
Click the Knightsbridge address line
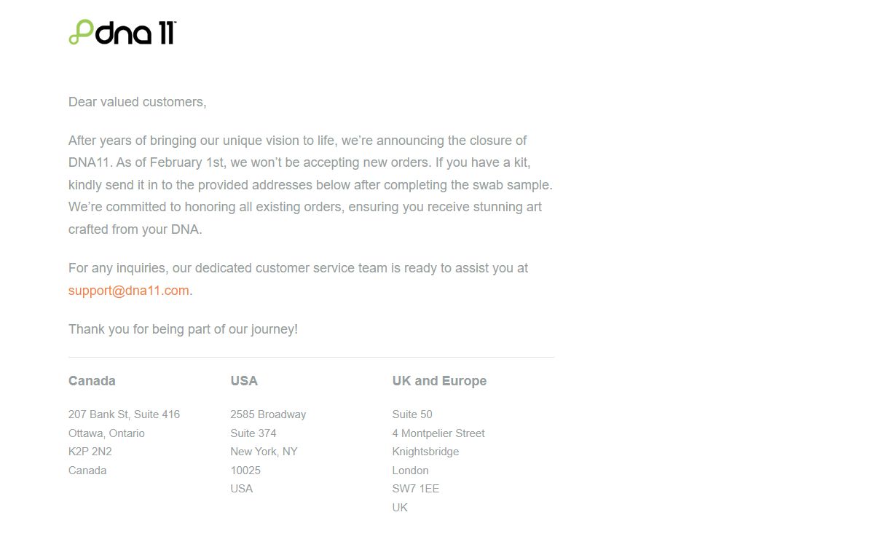point(425,452)
